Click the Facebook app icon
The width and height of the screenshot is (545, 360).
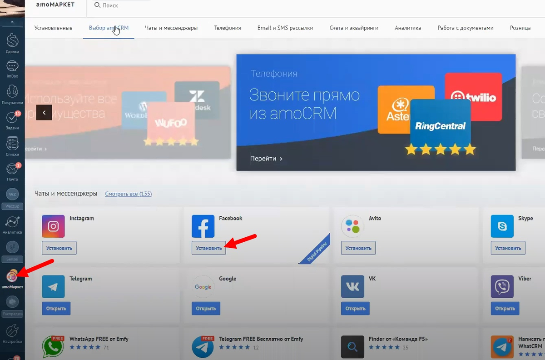point(203,226)
